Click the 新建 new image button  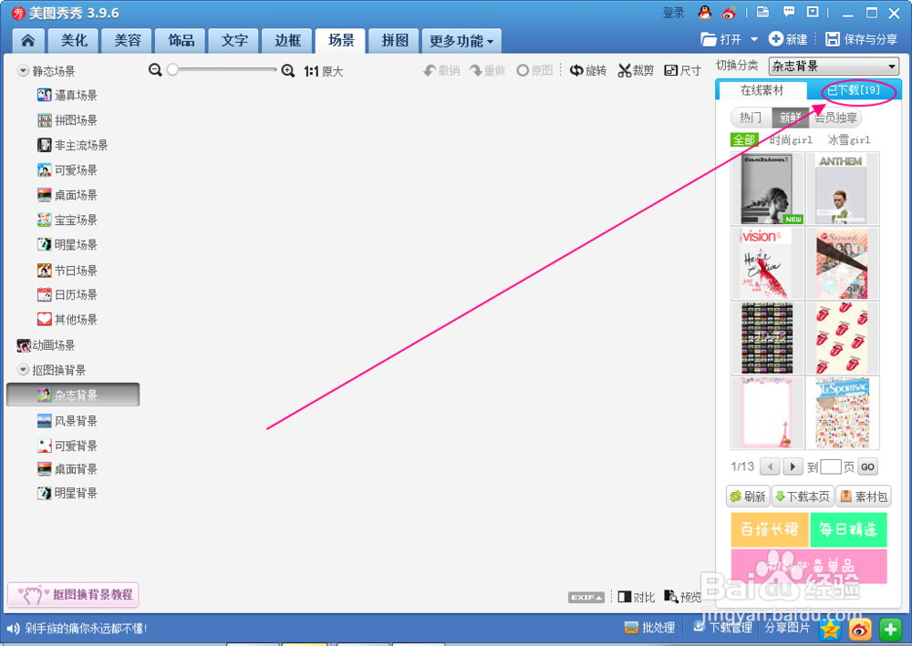pos(788,39)
